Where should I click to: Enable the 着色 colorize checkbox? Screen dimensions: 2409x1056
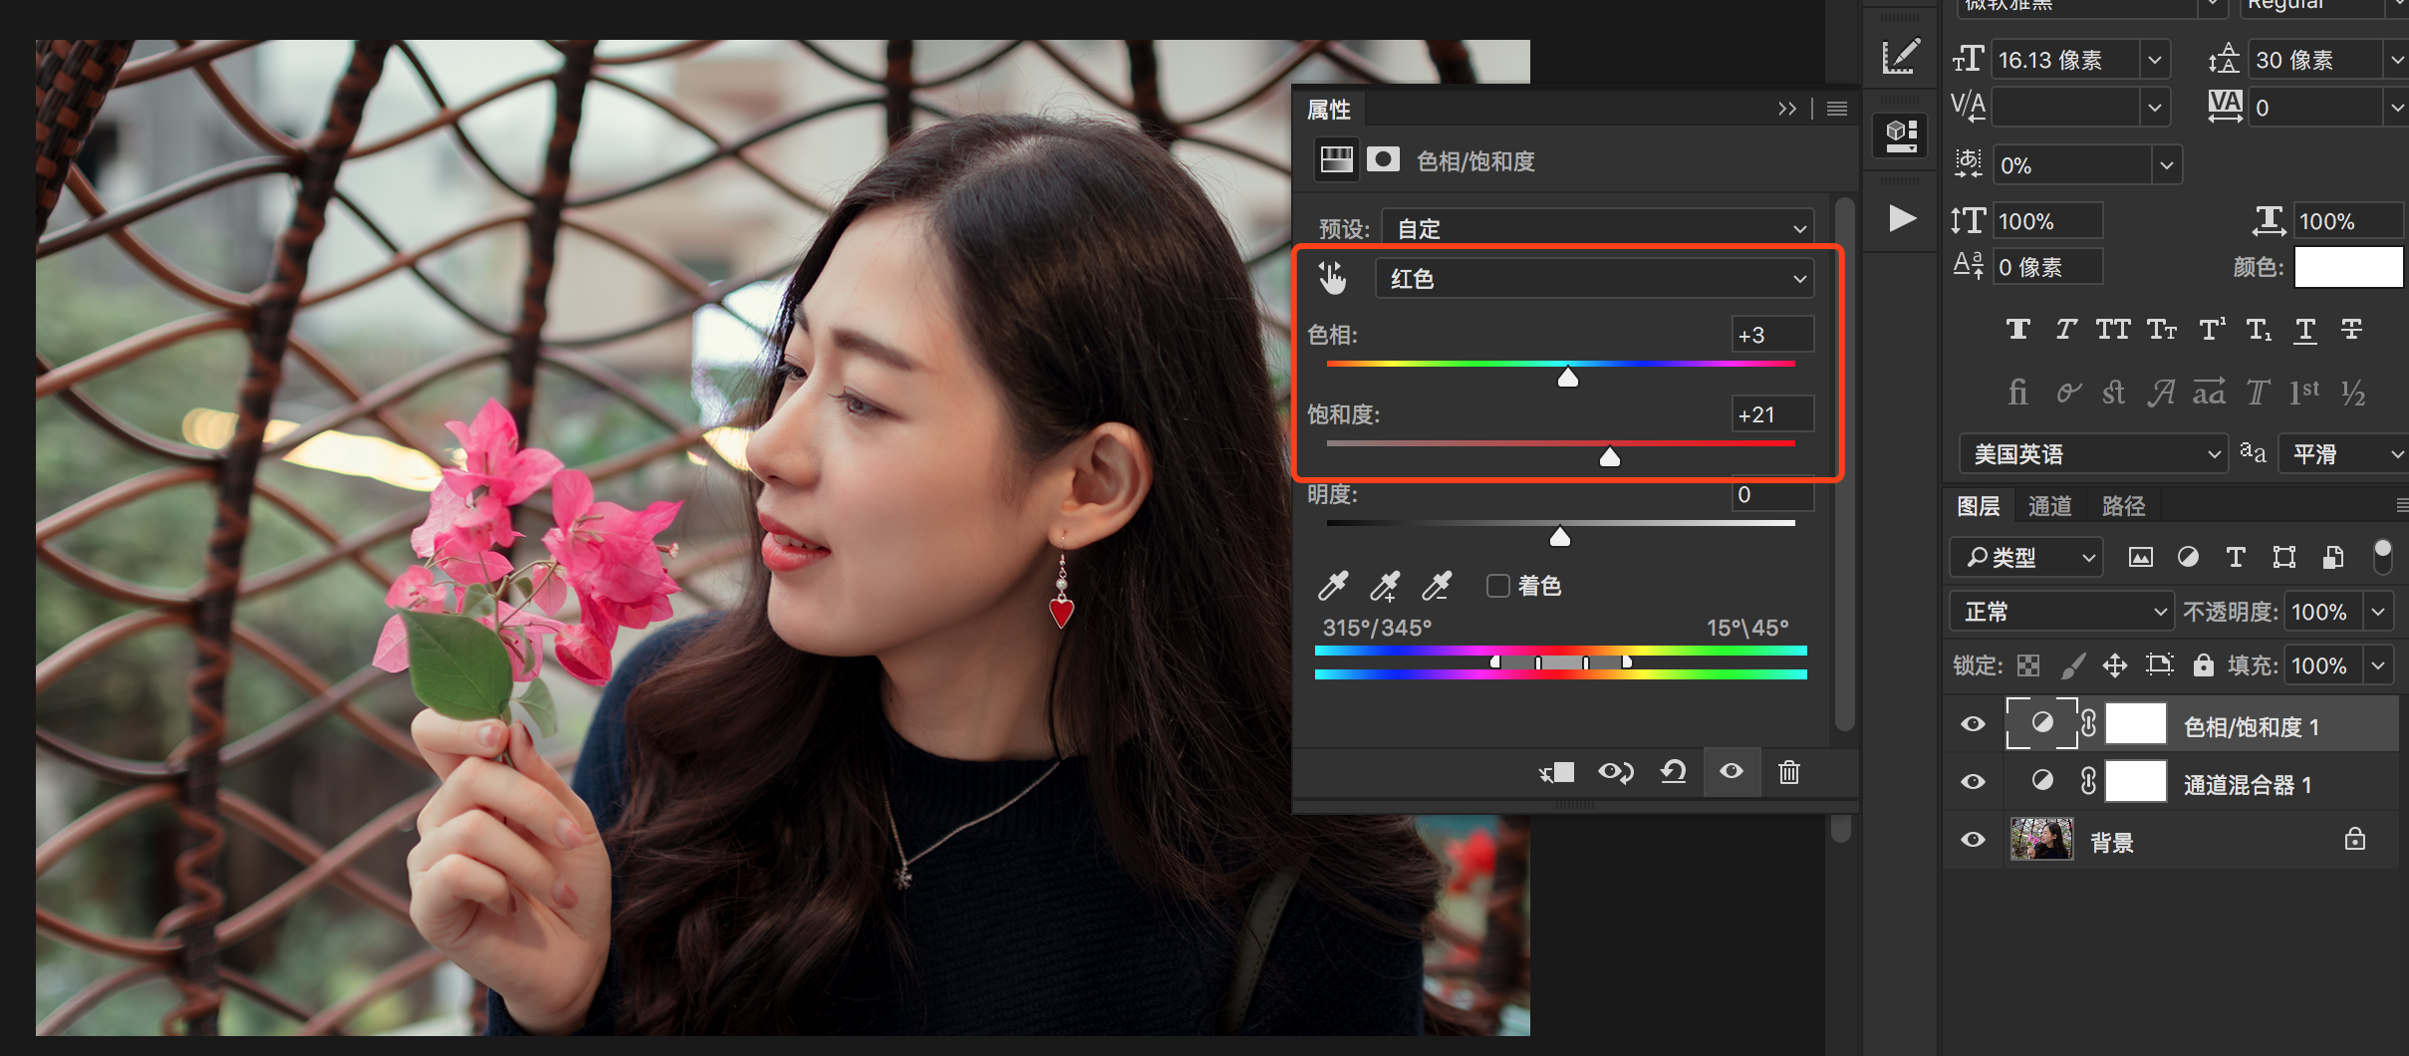tap(1497, 586)
